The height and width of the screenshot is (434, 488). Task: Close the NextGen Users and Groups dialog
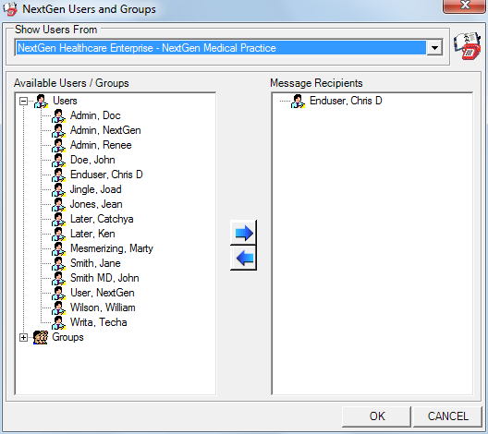(465, 6)
